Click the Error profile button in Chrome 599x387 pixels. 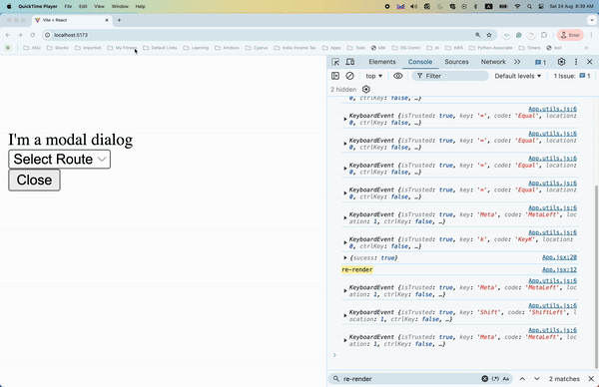pos(570,35)
